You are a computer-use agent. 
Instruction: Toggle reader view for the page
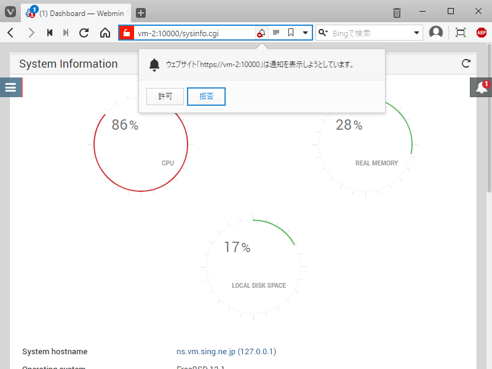[276, 33]
